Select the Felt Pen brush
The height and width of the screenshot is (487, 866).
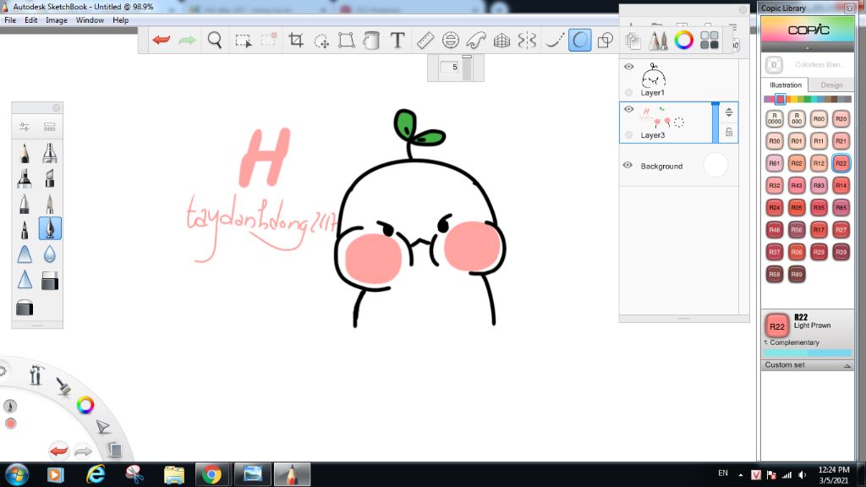coord(25,228)
